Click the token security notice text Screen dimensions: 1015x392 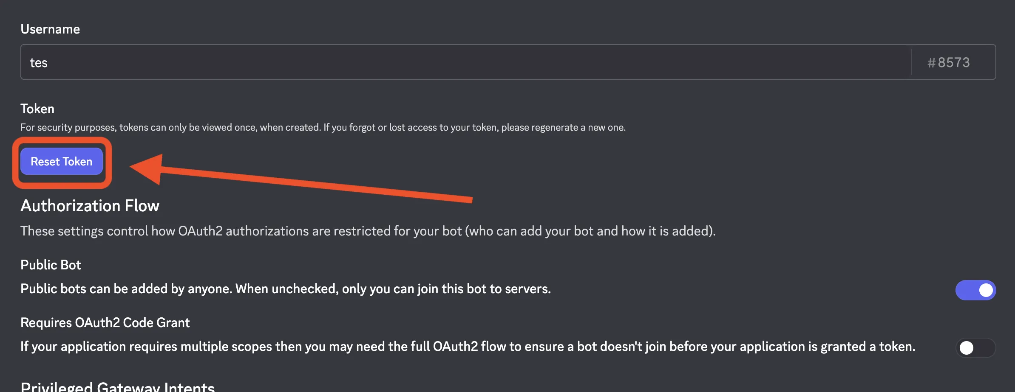[x=323, y=127]
